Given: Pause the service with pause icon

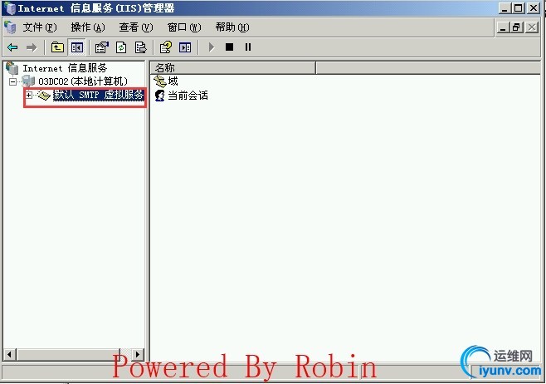Looking at the screenshot, I should point(248,47).
